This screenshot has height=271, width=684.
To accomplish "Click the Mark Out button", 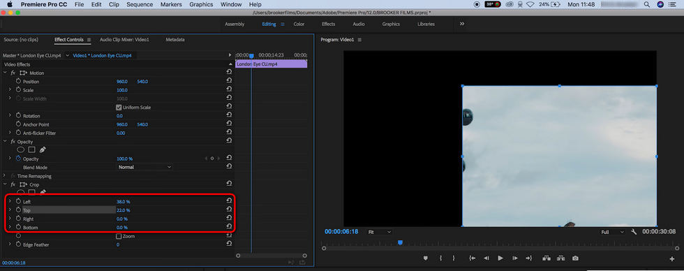I will pos(454,258).
